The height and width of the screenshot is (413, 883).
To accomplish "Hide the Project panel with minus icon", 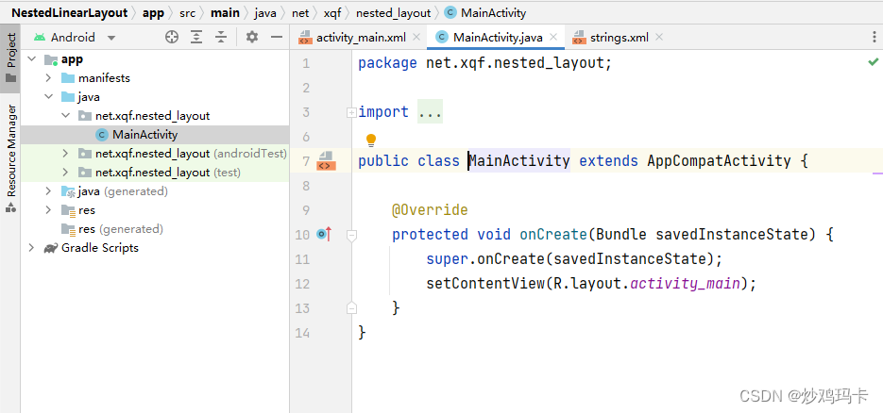I will (276, 38).
